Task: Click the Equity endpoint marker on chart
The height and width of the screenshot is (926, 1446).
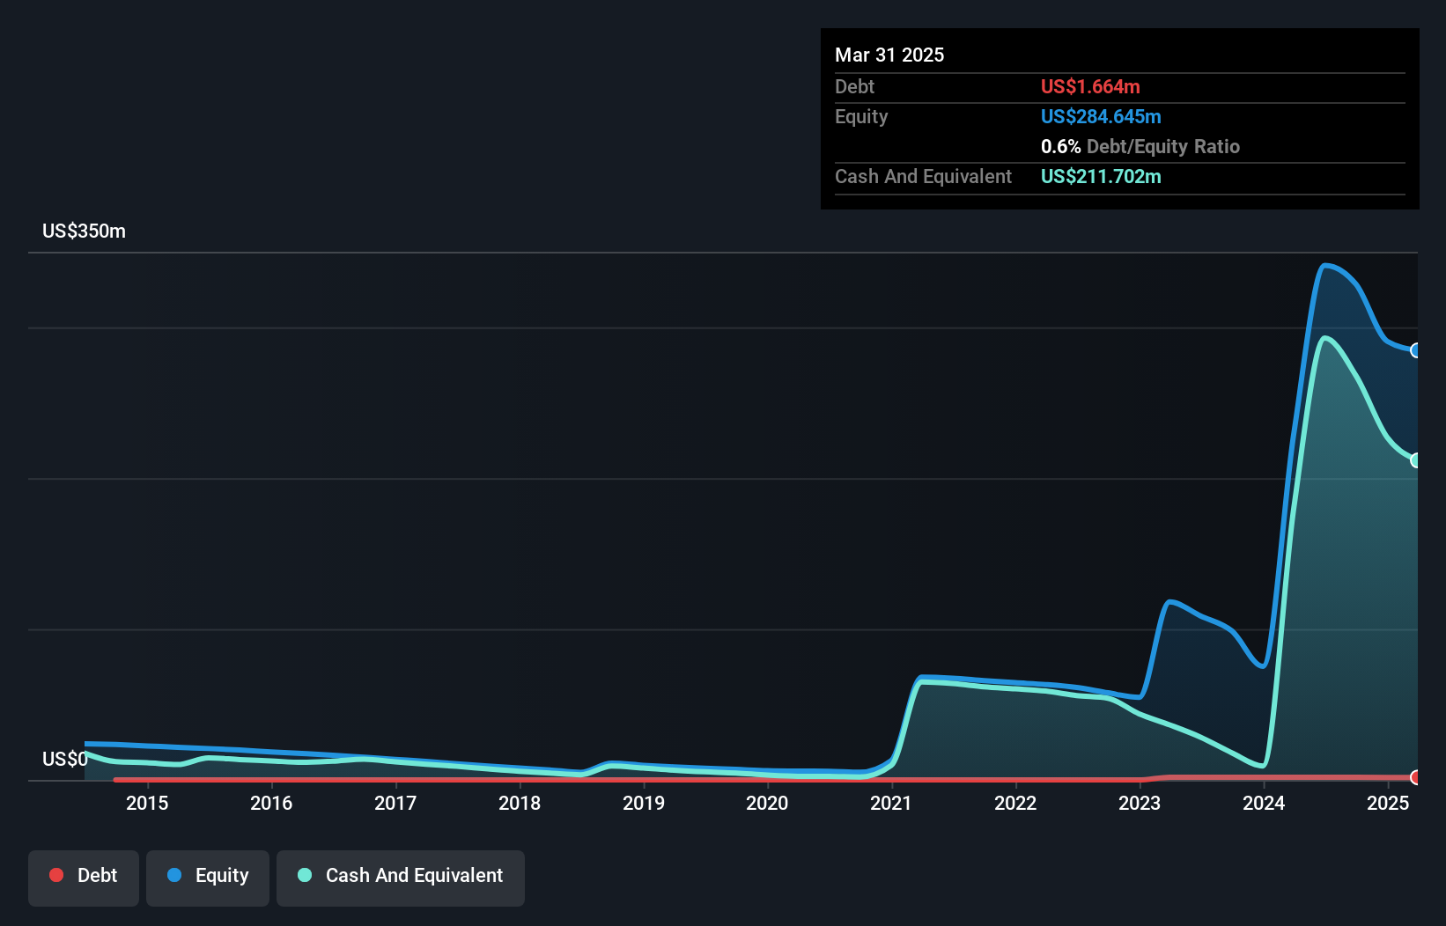Action: (x=1415, y=350)
